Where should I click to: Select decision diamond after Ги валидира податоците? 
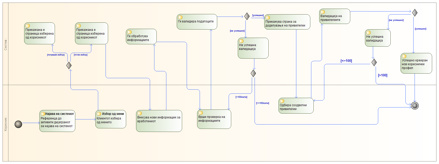pyautogui.click(x=247, y=16)
